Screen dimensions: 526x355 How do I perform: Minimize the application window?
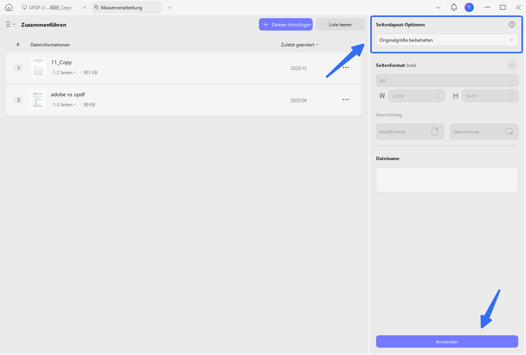pos(487,7)
